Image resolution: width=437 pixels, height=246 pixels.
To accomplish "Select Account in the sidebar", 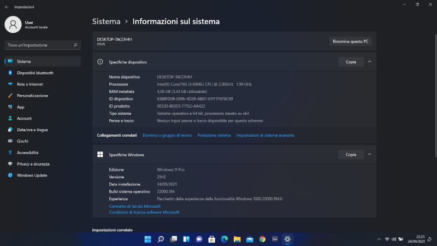I will click(43, 118).
